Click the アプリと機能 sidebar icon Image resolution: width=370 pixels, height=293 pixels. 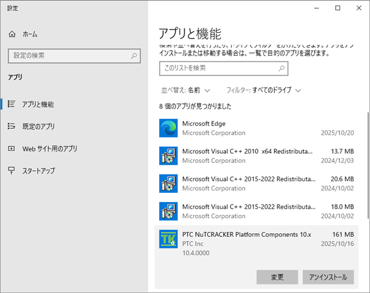tap(11, 104)
